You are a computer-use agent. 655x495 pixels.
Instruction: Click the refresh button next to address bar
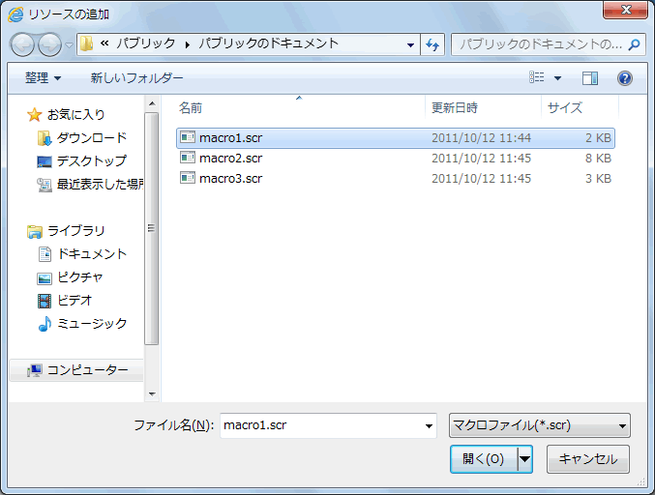click(x=432, y=44)
